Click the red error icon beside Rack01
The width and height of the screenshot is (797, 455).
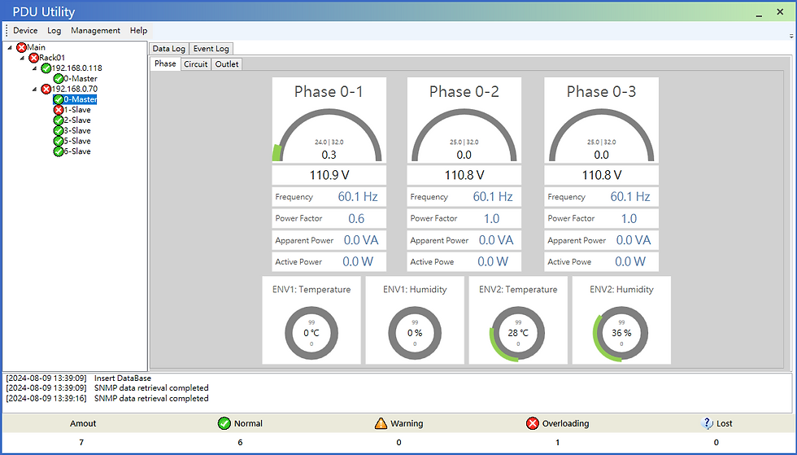pyautogui.click(x=33, y=58)
